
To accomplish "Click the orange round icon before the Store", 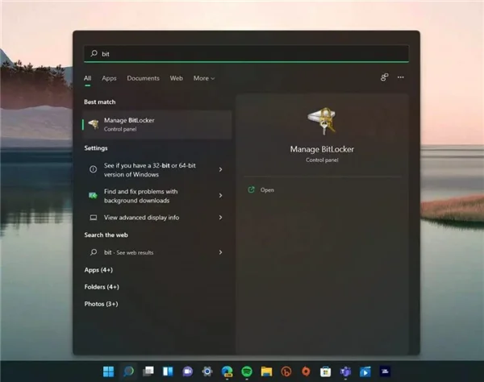I will [306, 372].
